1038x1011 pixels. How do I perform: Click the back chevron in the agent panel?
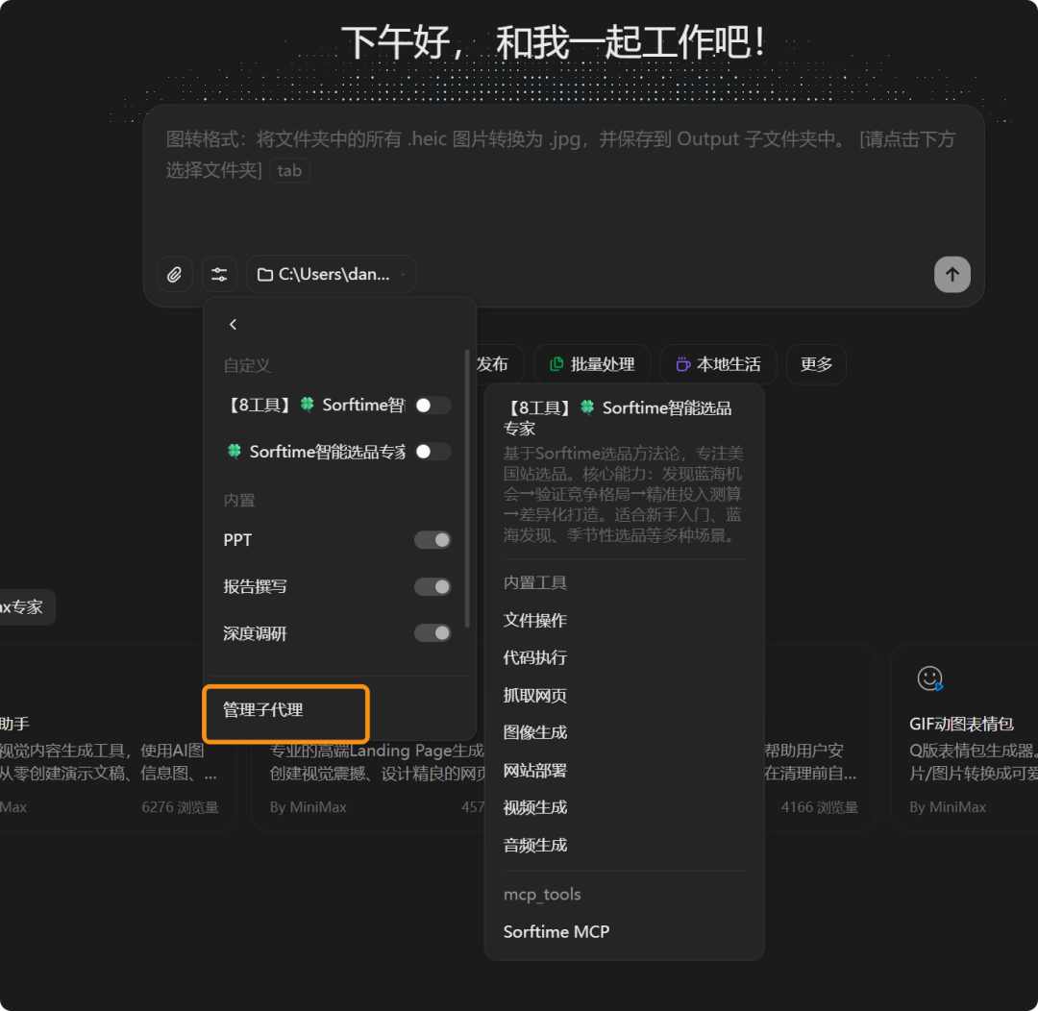(233, 324)
